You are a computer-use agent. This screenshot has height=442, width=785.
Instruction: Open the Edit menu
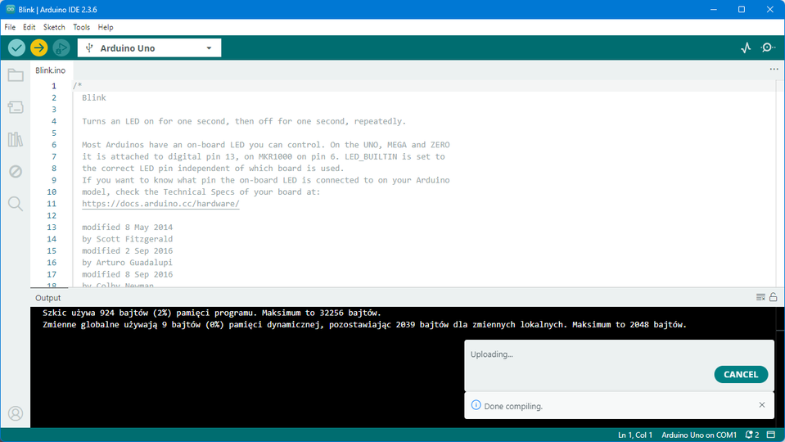(29, 27)
